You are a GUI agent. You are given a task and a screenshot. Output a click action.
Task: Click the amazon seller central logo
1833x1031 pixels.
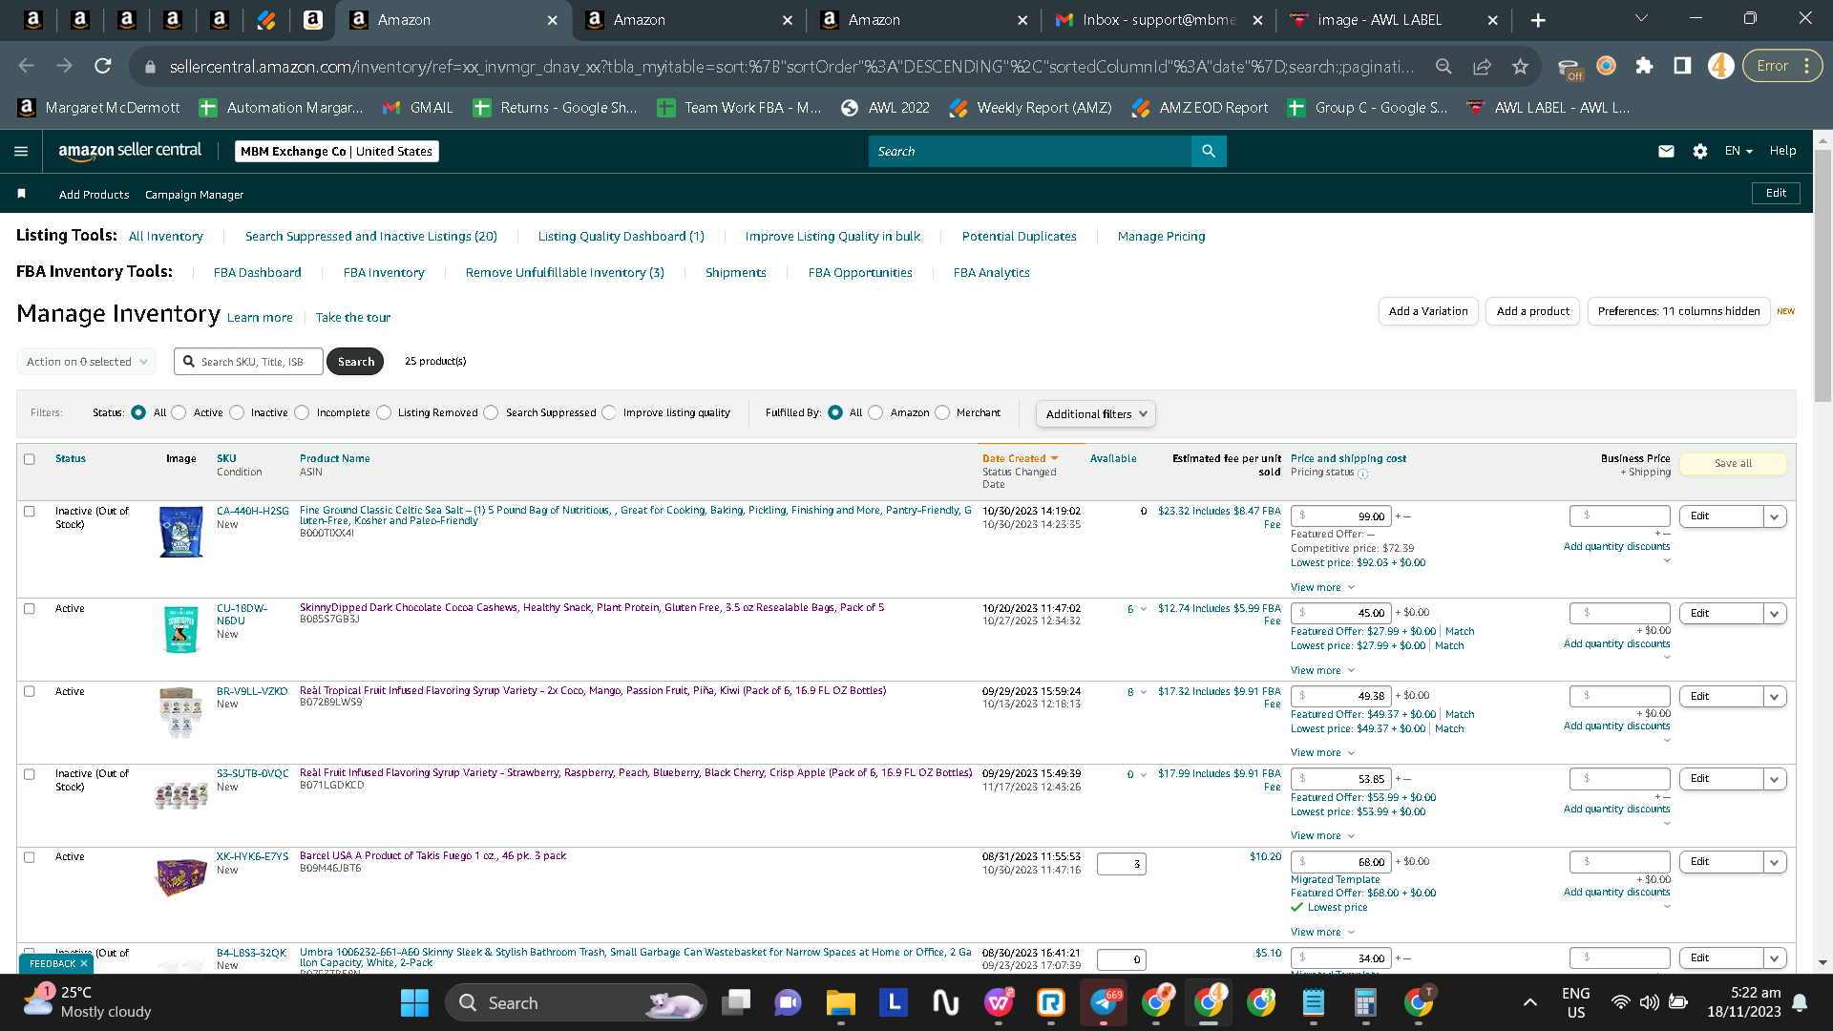point(130,151)
